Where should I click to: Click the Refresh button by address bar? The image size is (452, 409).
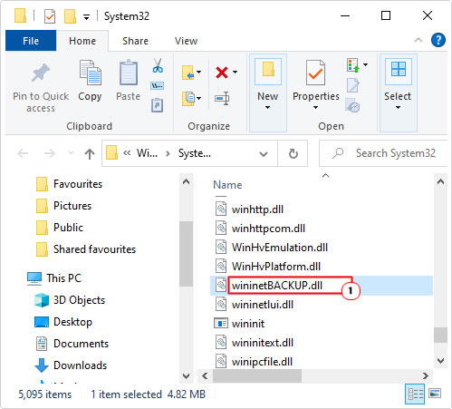coord(293,153)
